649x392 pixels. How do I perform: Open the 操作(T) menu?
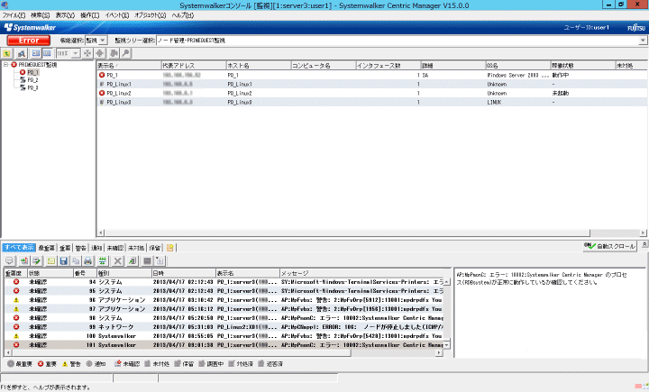90,15
